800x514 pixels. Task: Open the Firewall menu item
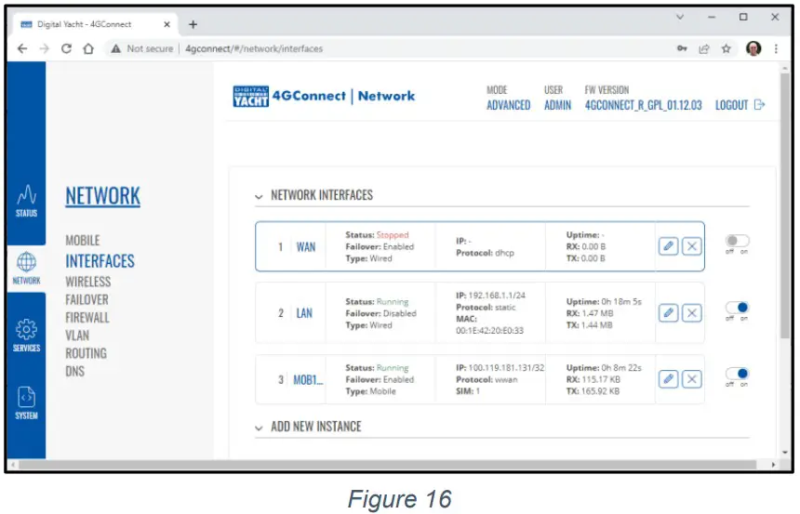[87, 318]
